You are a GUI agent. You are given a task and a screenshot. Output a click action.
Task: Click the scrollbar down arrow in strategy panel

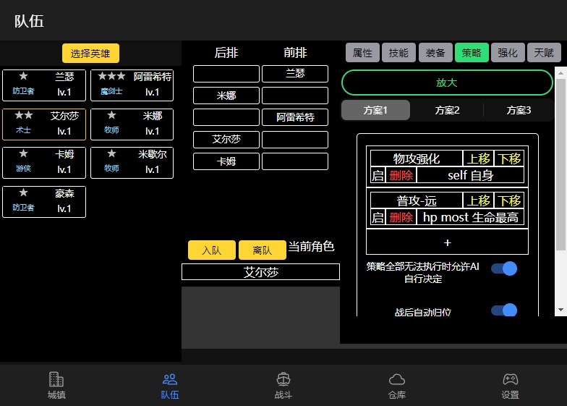(560, 309)
